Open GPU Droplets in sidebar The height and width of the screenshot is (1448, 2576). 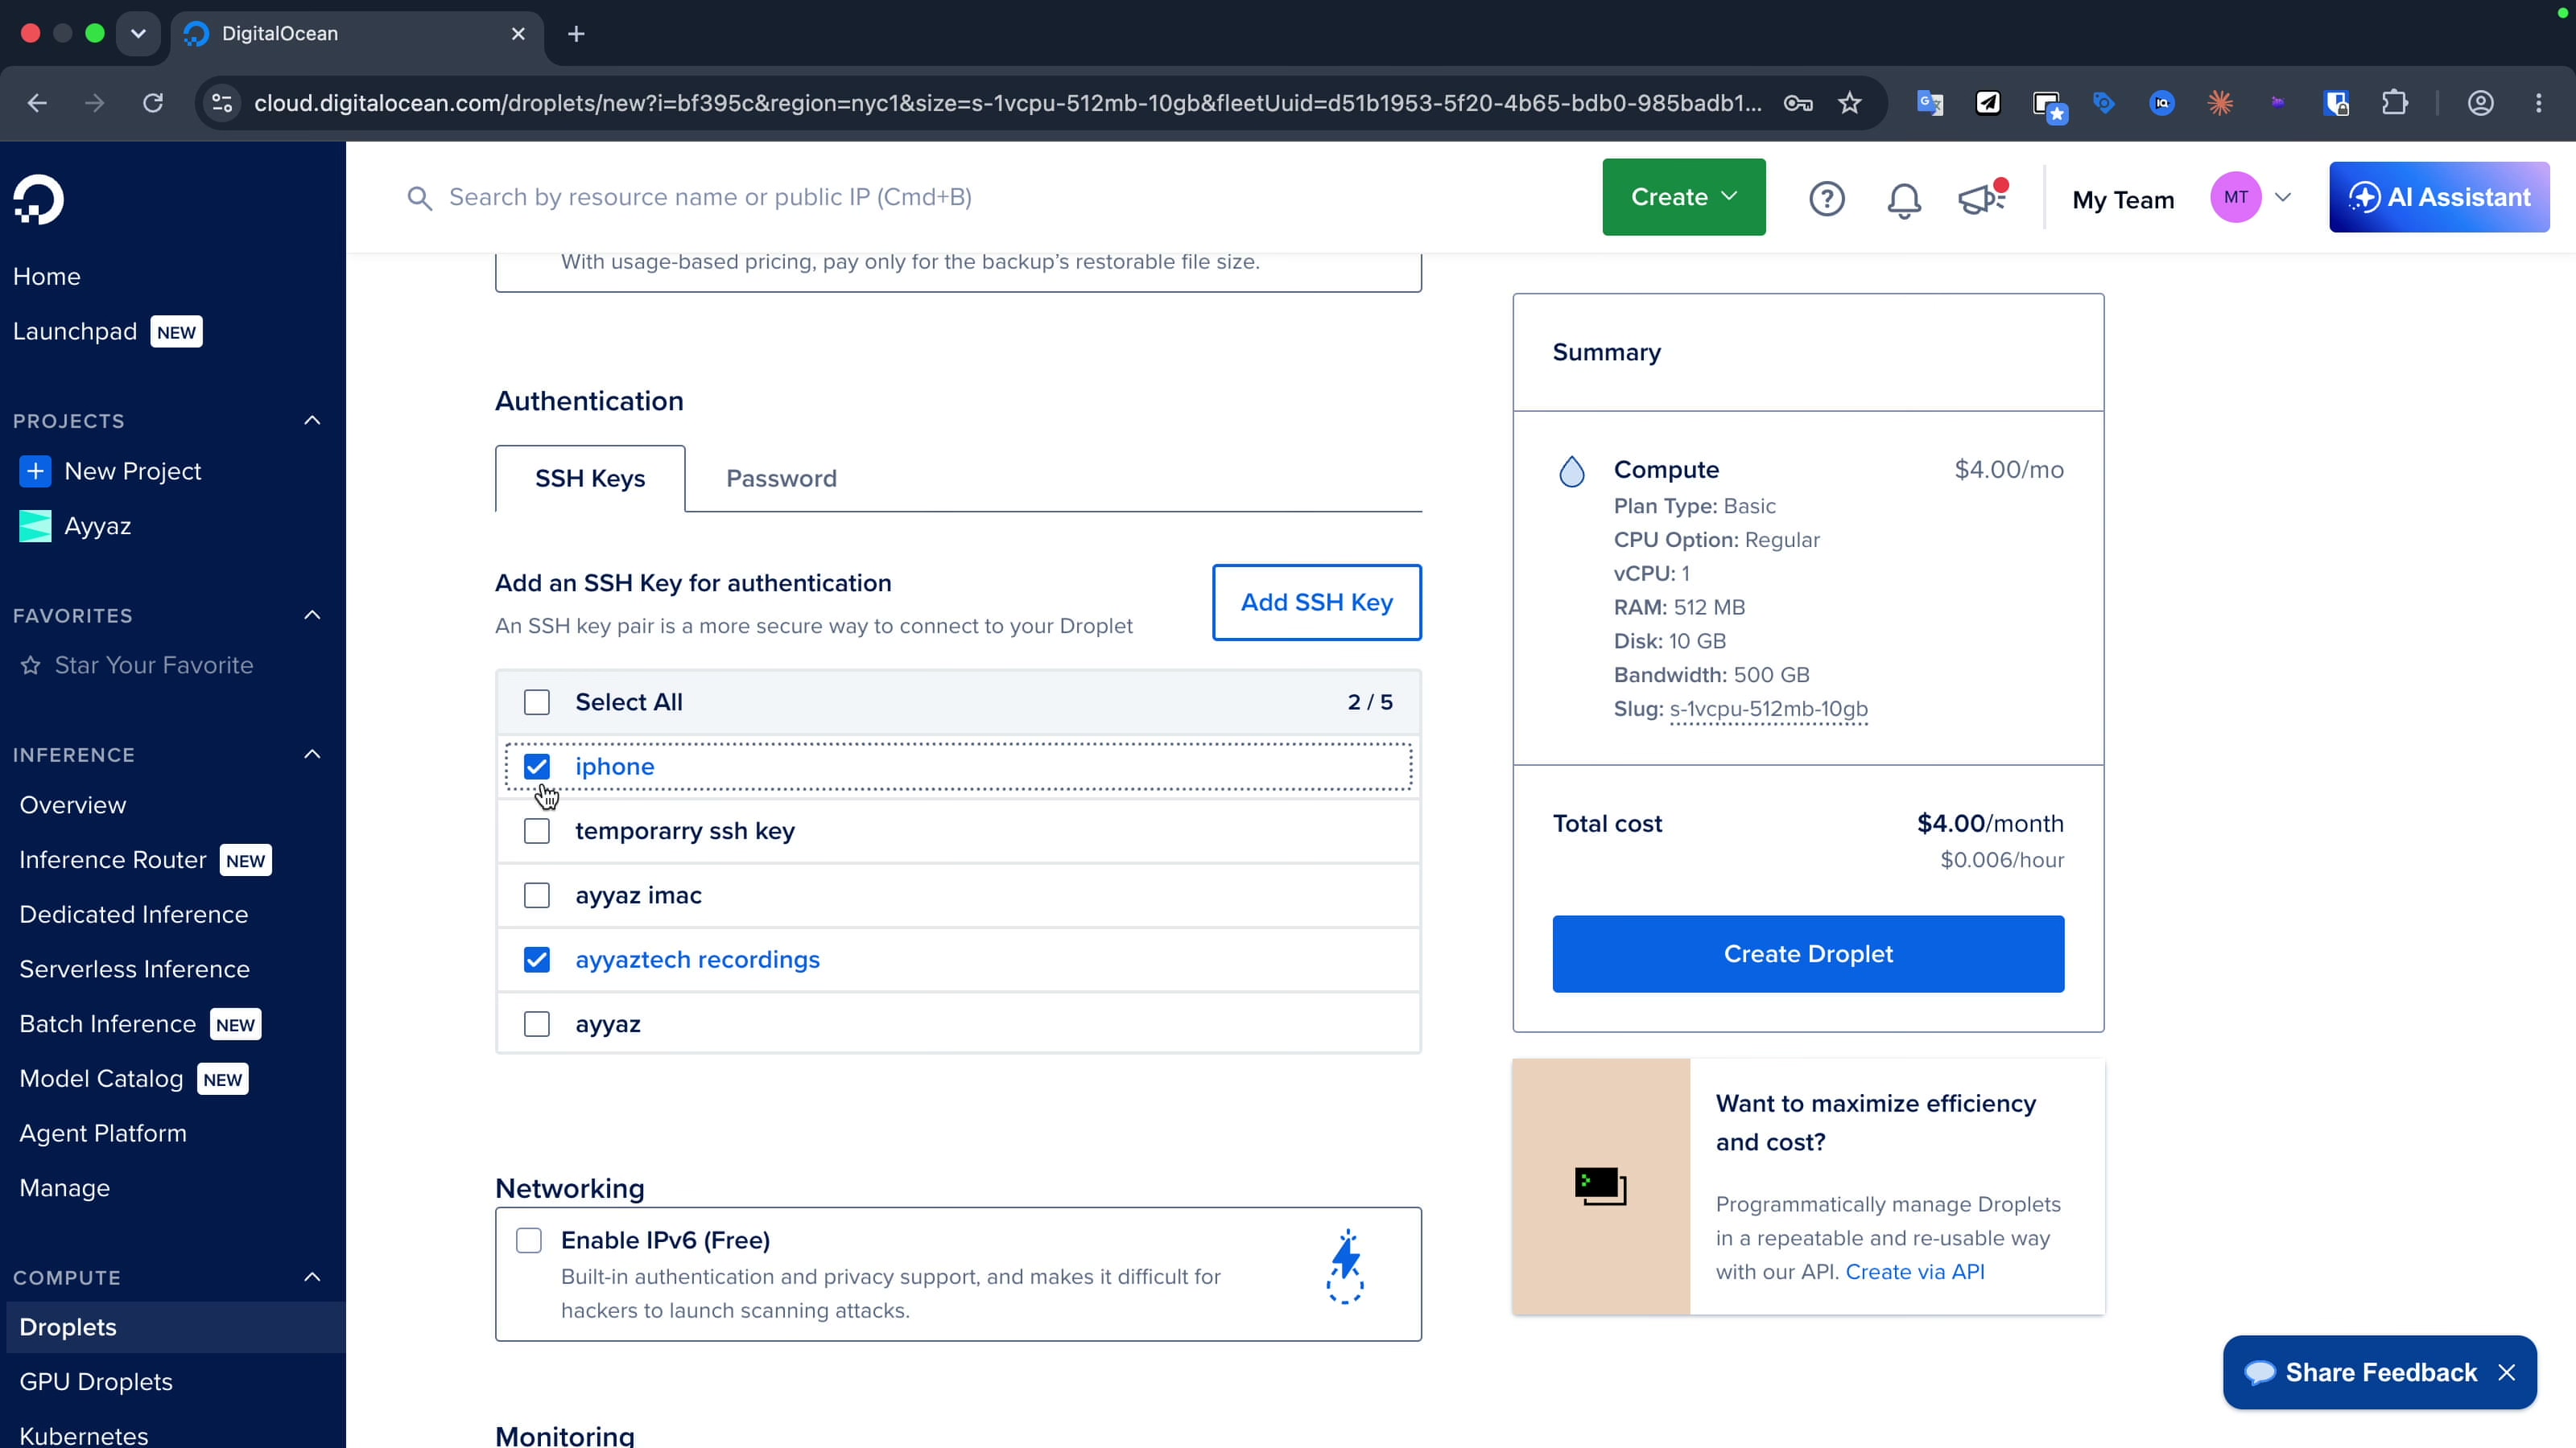point(96,1382)
